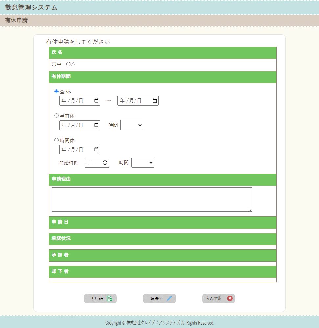Open calendar picker for 半有休 date
Image resolution: width=319 pixels, height=328 pixels.
pos(96,125)
